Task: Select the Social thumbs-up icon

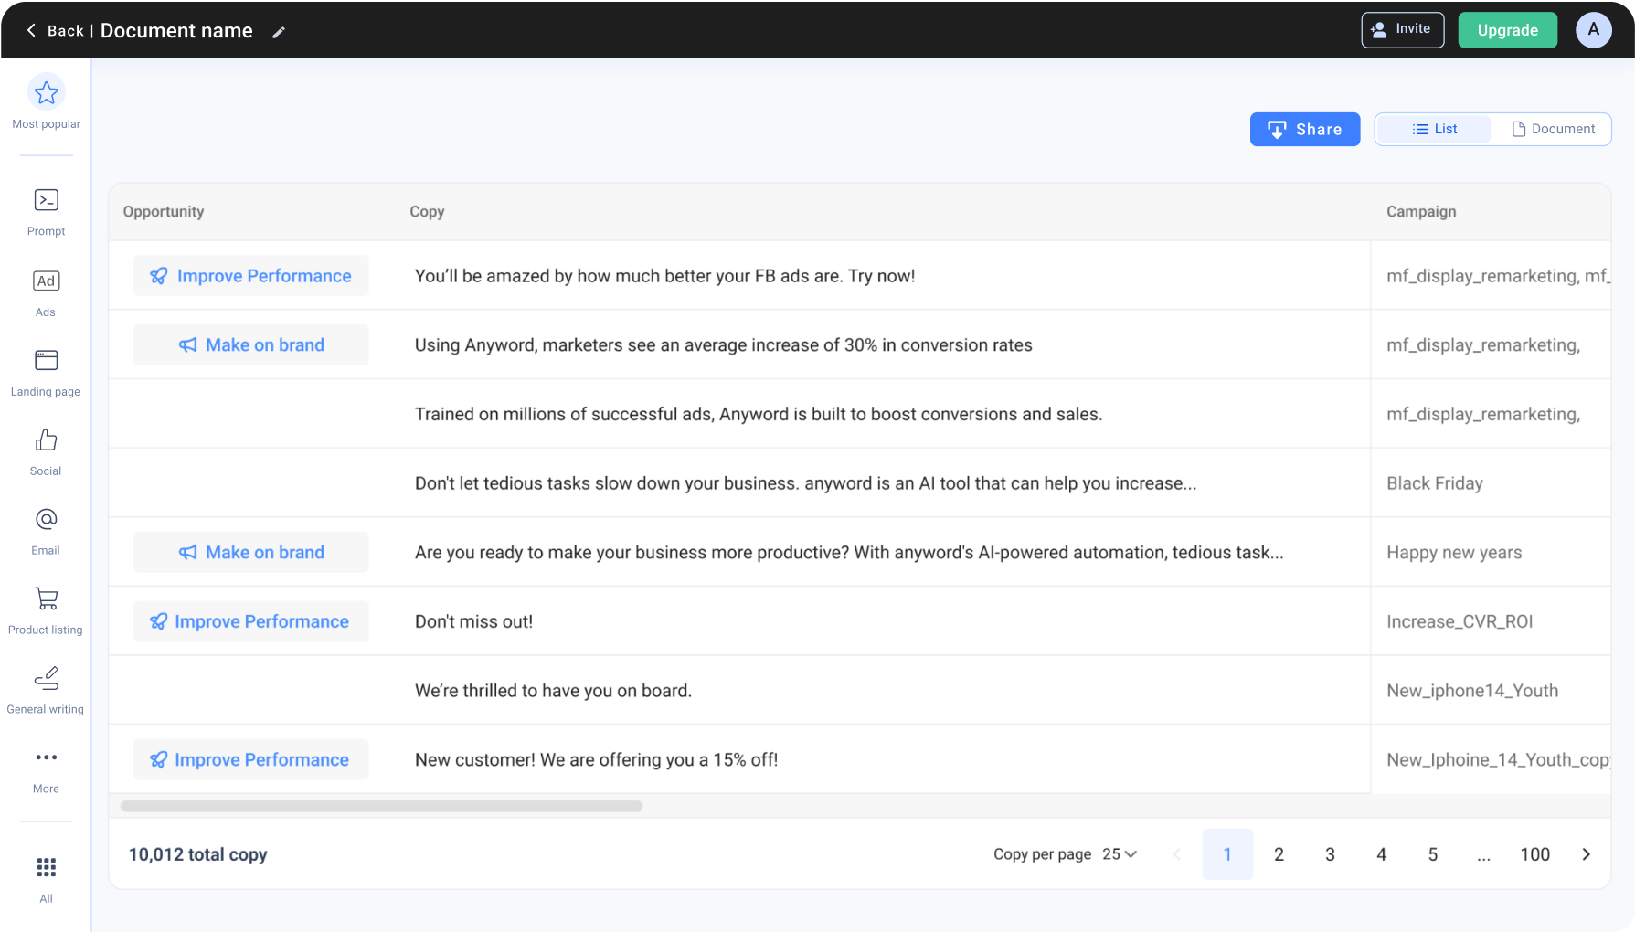Action: tap(46, 440)
